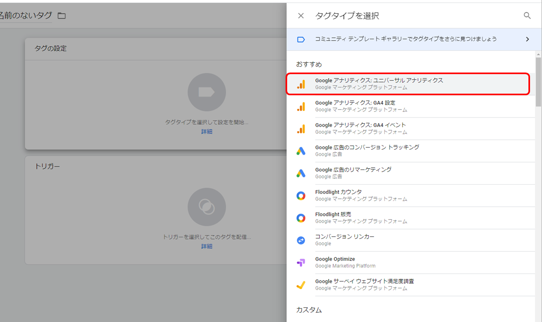Open 詳細 link under トリガー
The width and height of the screenshot is (542, 322).
pyautogui.click(x=207, y=246)
